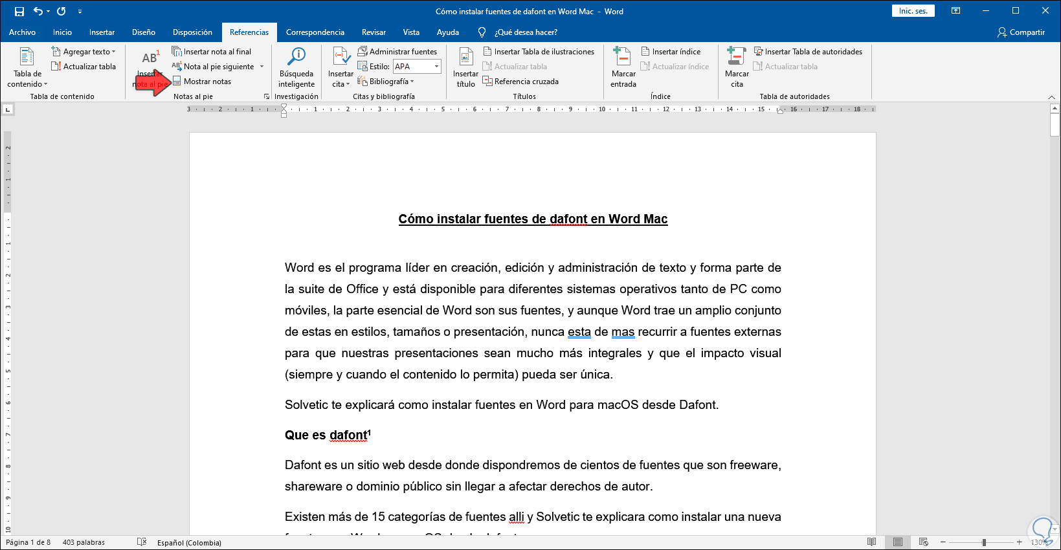Open Administrar fuentes
Image resolution: width=1061 pixels, height=550 pixels.
point(397,52)
